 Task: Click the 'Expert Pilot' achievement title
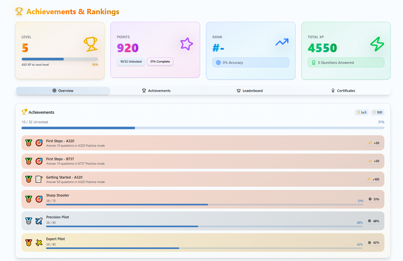pos(56,239)
